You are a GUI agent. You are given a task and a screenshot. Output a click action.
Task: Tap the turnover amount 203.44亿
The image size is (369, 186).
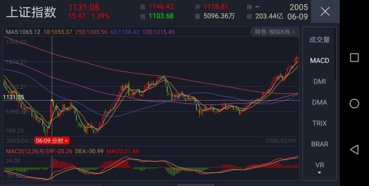[269, 16]
